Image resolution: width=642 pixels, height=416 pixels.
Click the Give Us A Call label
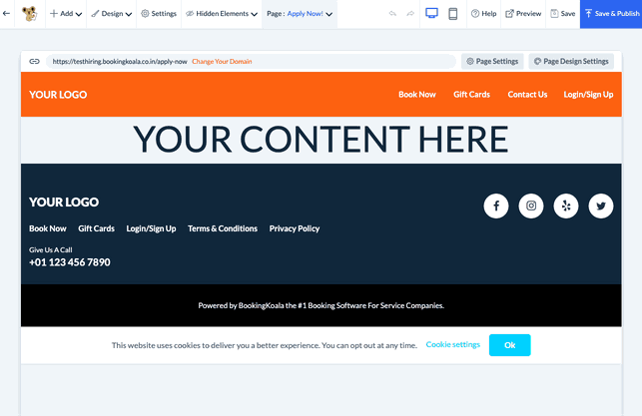tap(50, 250)
